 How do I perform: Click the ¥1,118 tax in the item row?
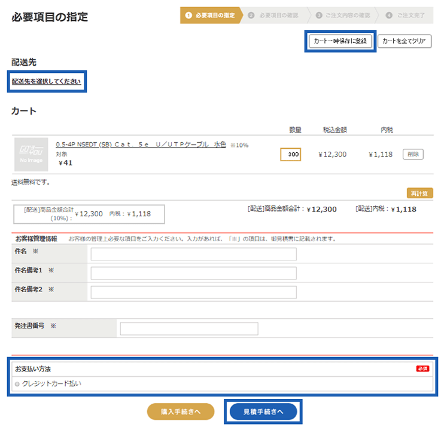(x=381, y=155)
